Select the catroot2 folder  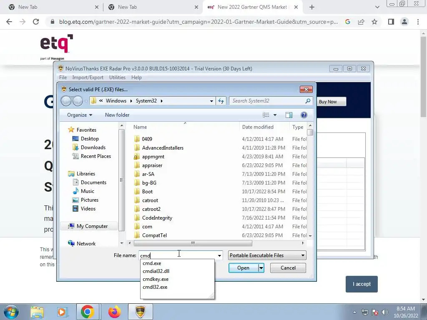(151, 209)
